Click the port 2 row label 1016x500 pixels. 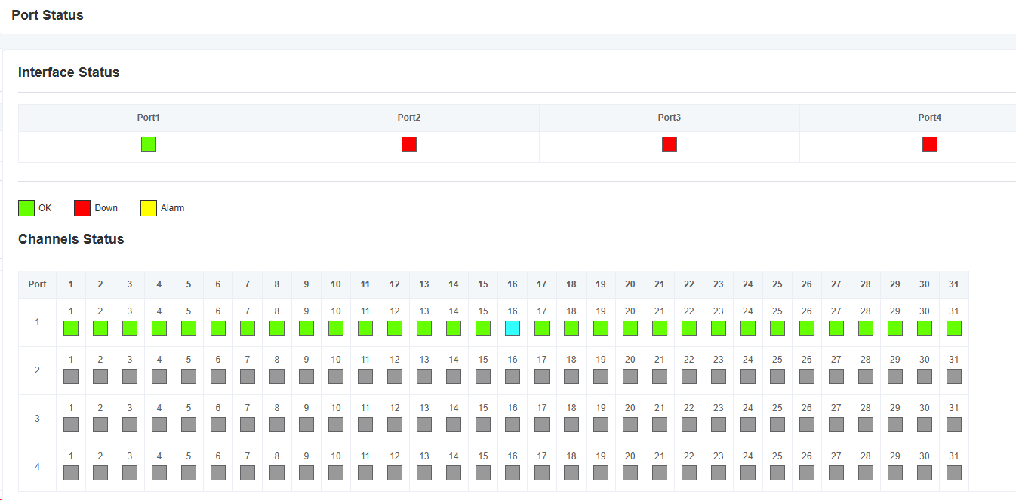coord(37,370)
